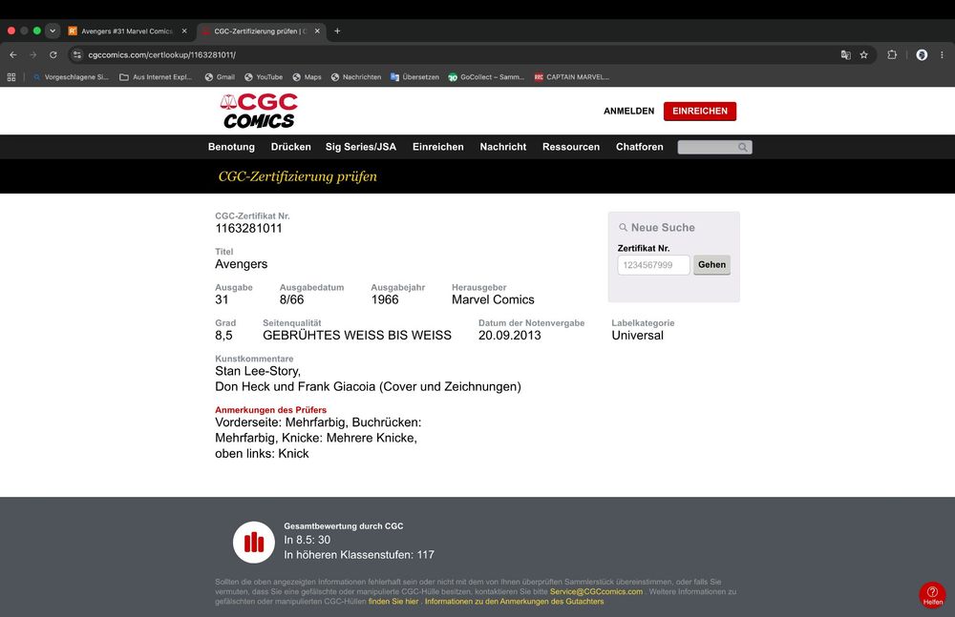Switch to the Avengers #31 Marvel Comics tab
This screenshot has height=617, width=955.
pyautogui.click(x=128, y=31)
